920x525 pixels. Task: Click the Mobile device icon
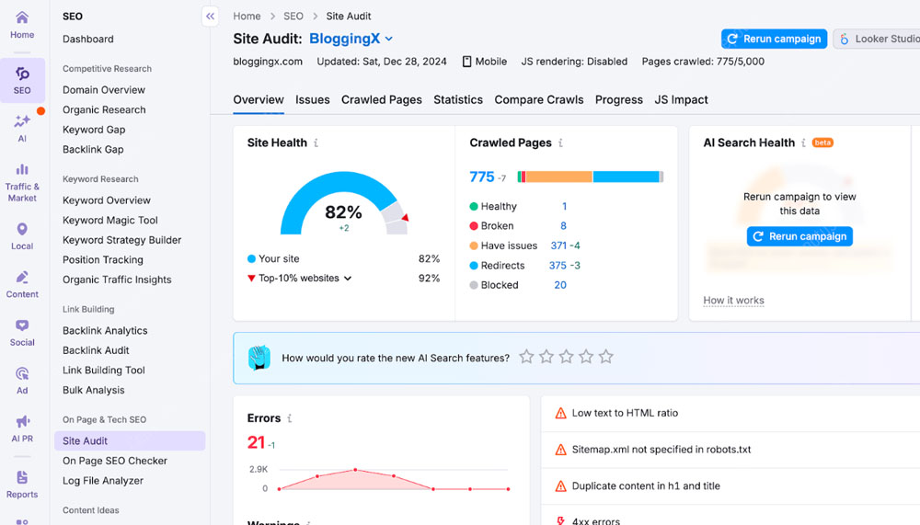click(x=466, y=62)
